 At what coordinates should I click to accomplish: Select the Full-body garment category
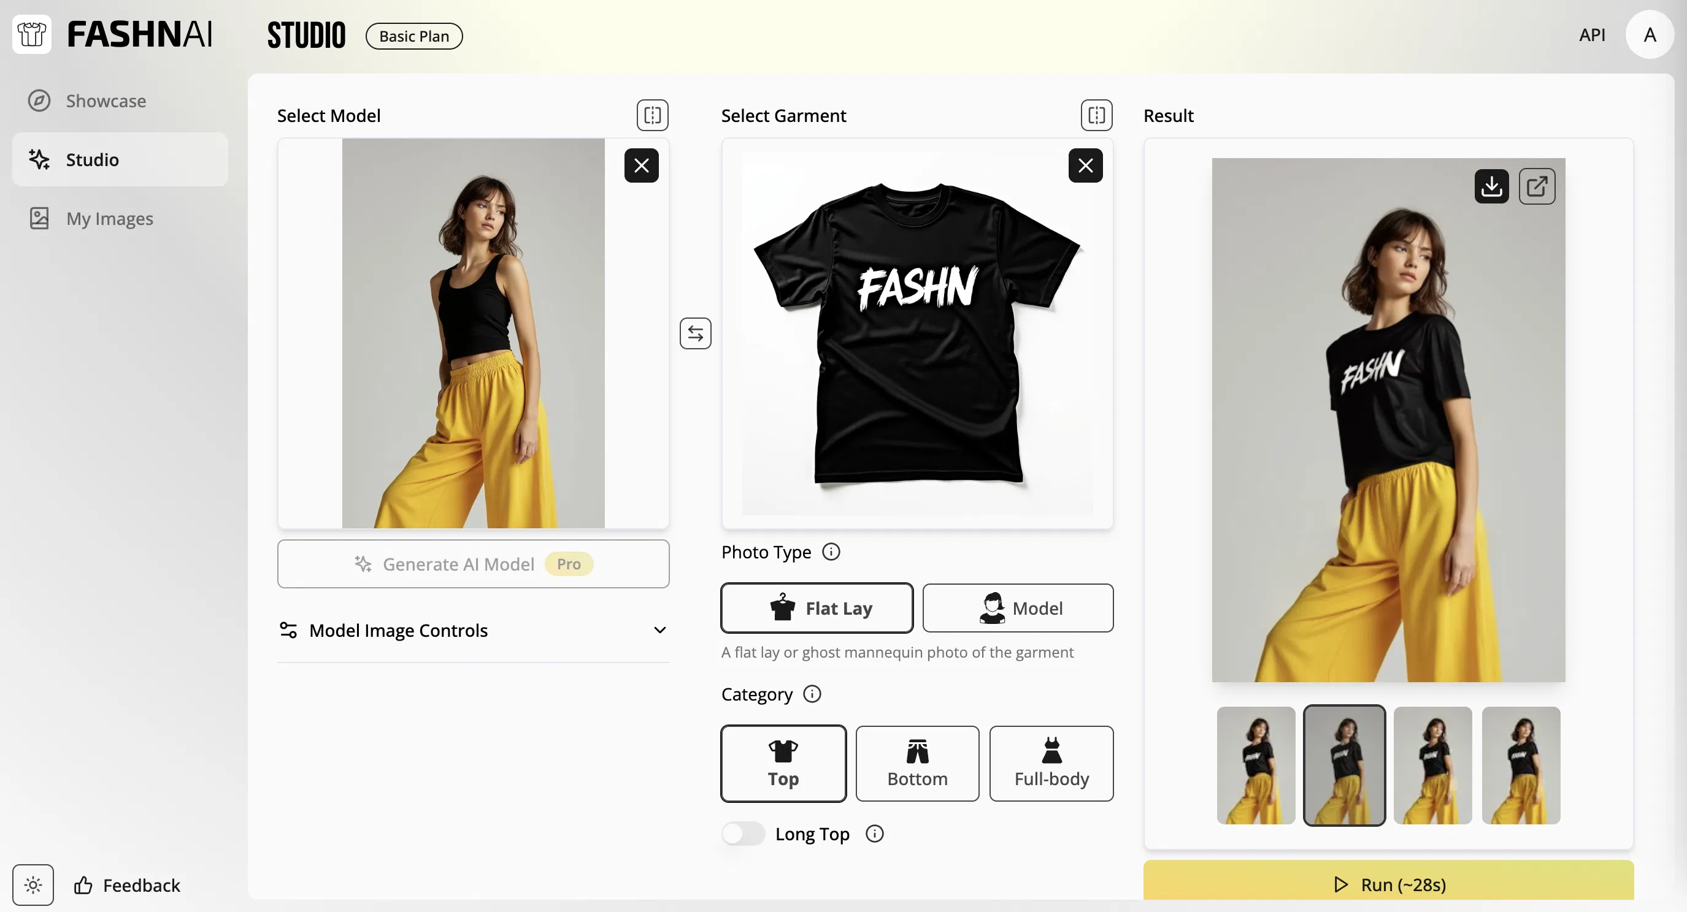pos(1051,764)
